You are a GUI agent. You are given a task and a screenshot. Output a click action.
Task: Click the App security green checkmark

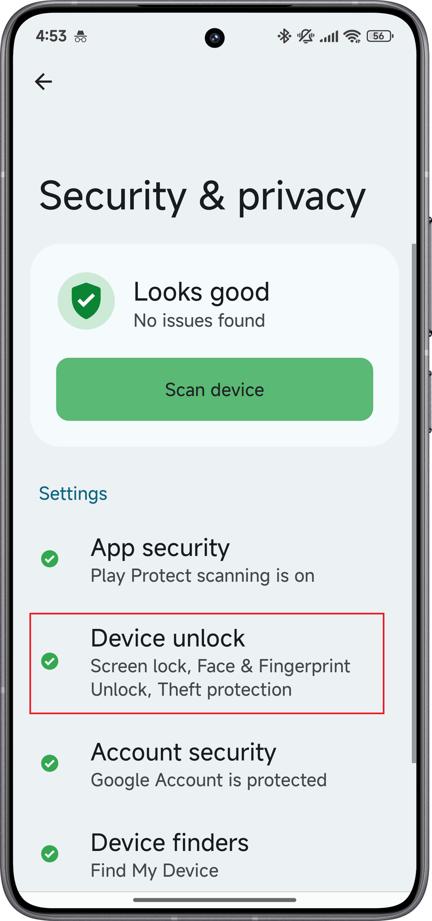tap(50, 559)
